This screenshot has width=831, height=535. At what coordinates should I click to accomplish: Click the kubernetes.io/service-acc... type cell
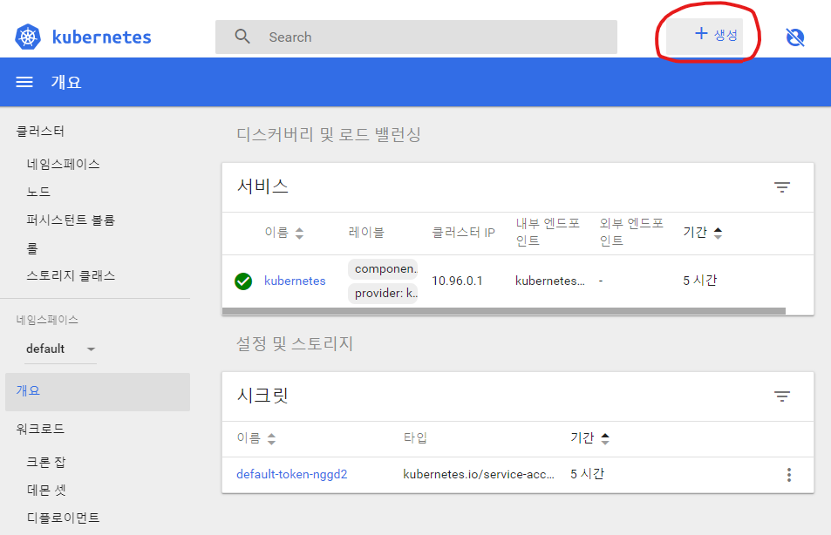pos(479,474)
